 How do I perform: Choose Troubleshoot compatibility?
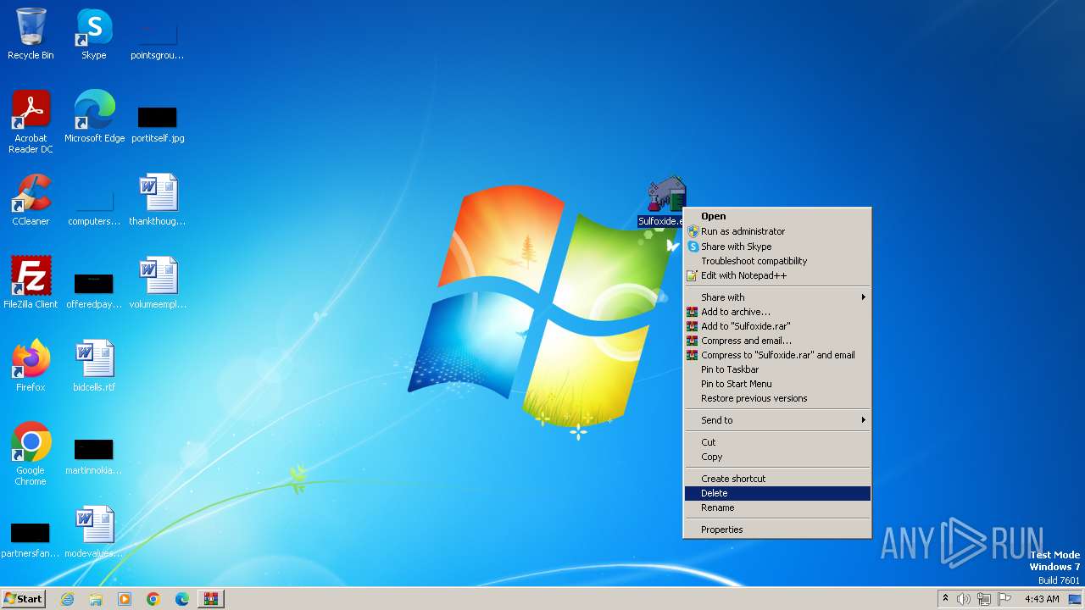[777, 261]
